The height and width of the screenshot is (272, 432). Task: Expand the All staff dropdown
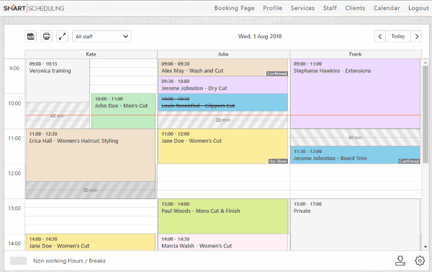(x=102, y=36)
